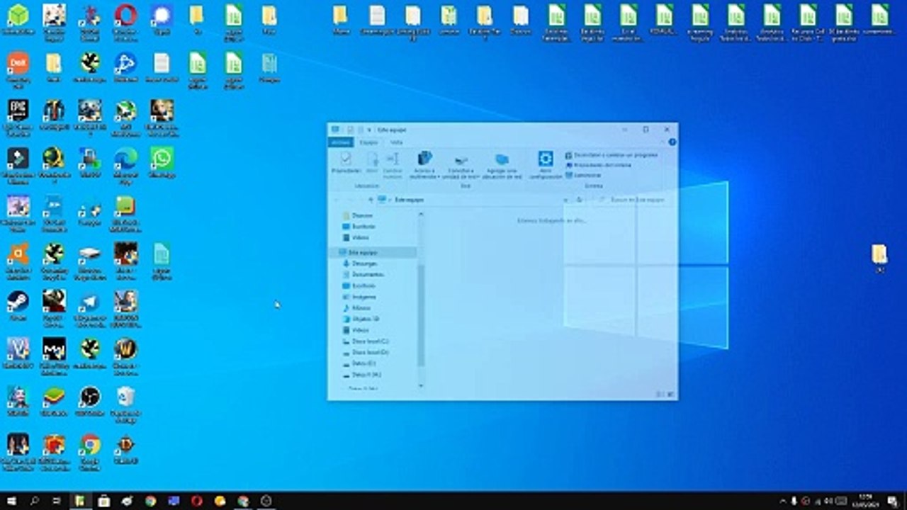Switch to the Equipo ribbon tab
Image resolution: width=907 pixels, height=510 pixels.
coord(369,142)
